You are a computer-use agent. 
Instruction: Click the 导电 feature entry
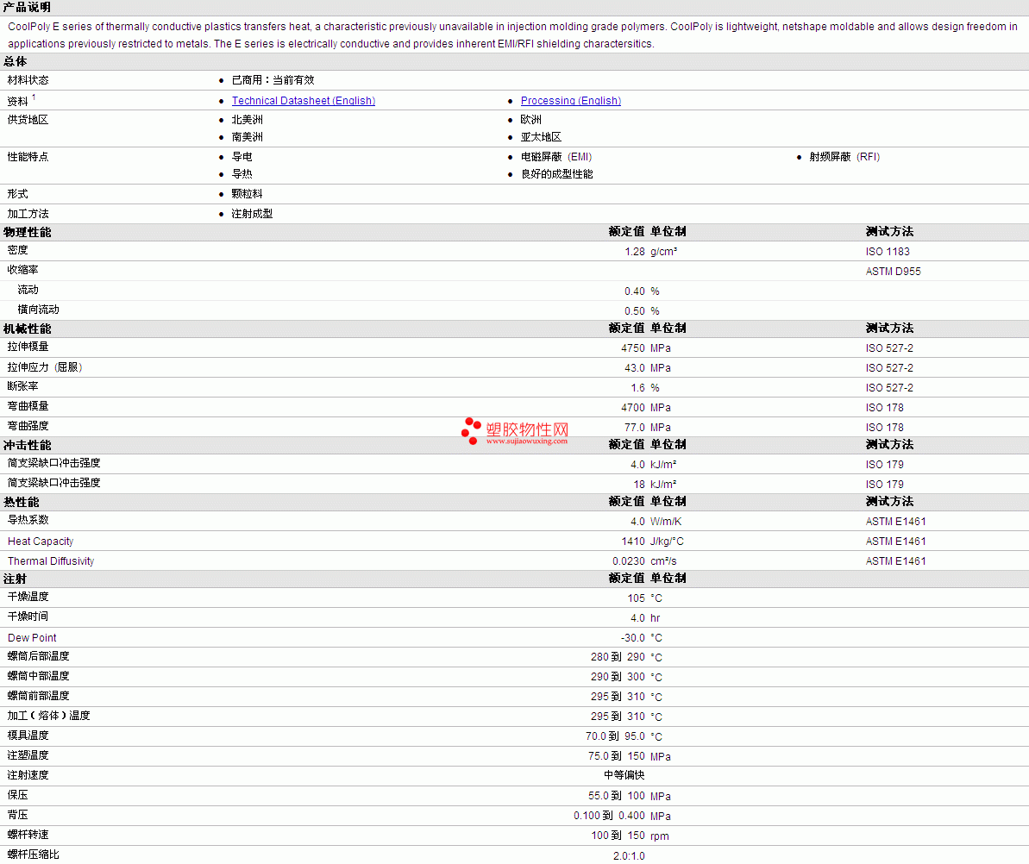coord(242,157)
